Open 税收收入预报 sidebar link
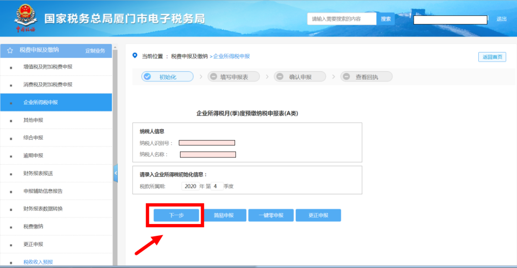517x268 pixels. pyautogui.click(x=38, y=262)
